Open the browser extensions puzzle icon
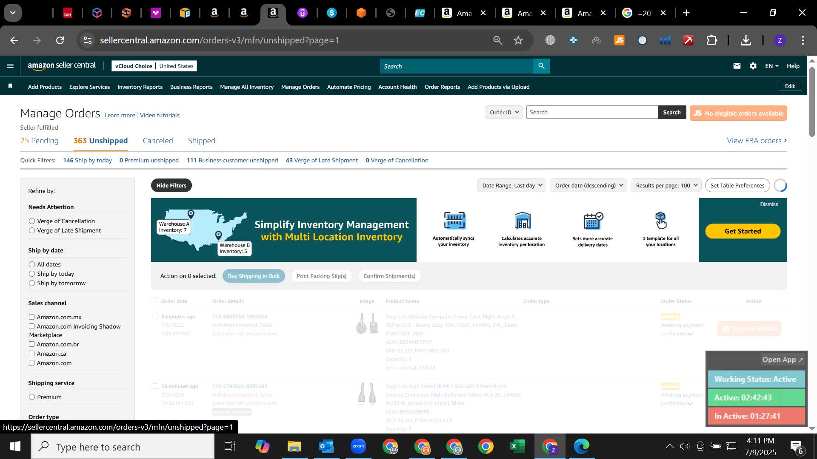The width and height of the screenshot is (817, 459). click(x=711, y=40)
